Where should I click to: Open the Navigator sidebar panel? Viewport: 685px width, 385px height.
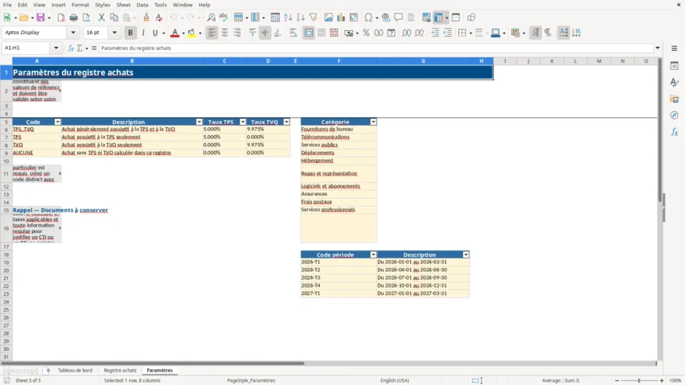click(x=674, y=115)
